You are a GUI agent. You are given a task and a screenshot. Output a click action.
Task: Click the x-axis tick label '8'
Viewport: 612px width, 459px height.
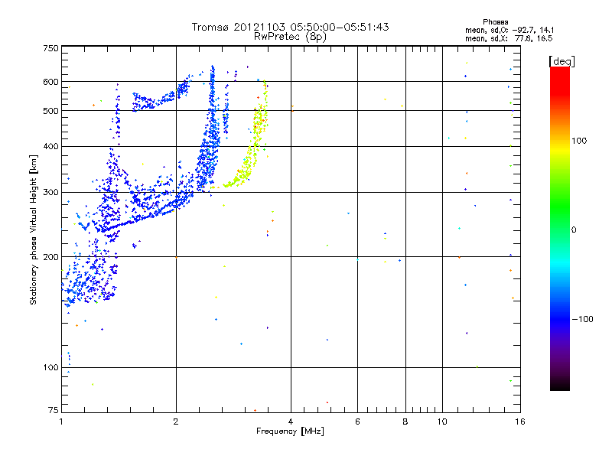tap(405, 422)
